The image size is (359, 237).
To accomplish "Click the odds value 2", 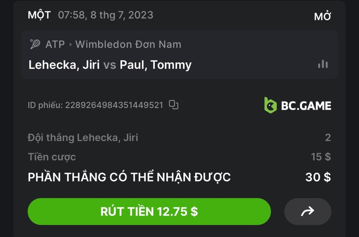I will pyautogui.click(x=328, y=138).
